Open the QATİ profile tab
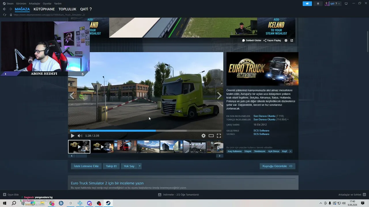The image size is (369, 207). click(x=86, y=9)
